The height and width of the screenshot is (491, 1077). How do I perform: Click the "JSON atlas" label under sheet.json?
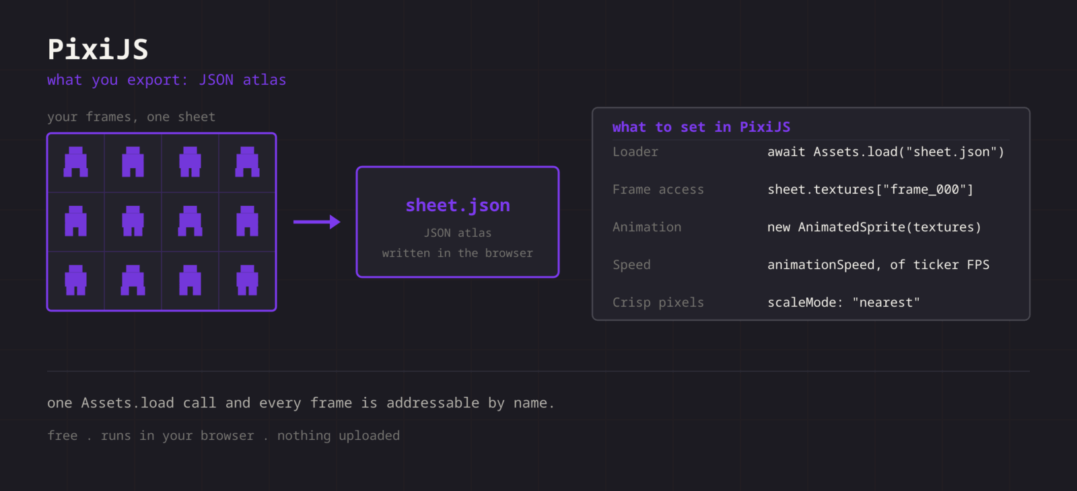458,233
